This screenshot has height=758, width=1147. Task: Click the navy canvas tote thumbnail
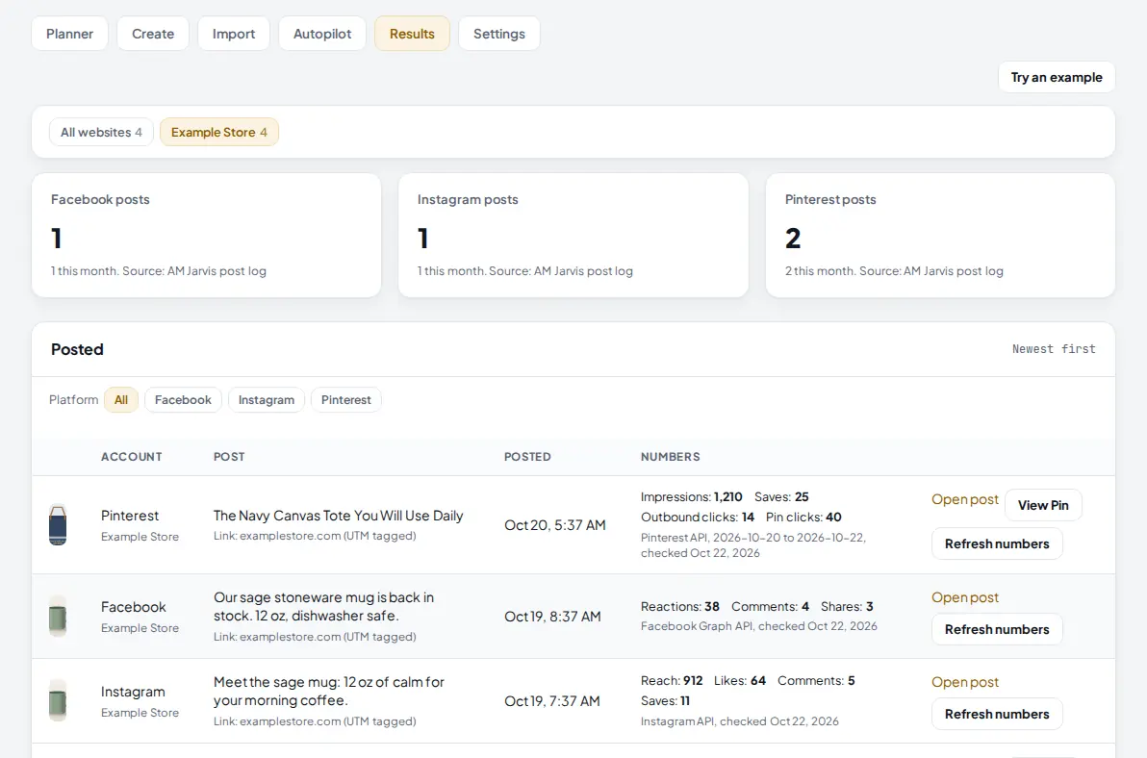(58, 525)
